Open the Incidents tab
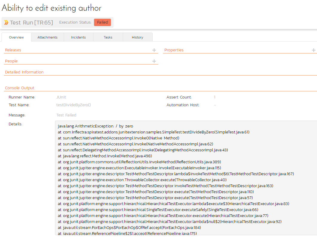 click(x=78, y=37)
